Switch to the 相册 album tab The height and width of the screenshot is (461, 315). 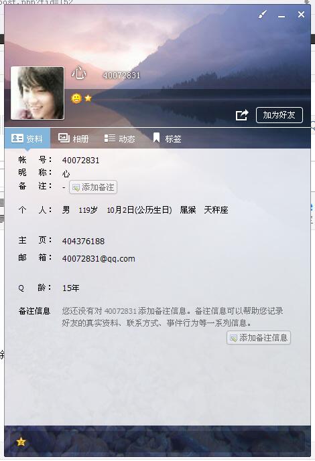click(74, 139)
